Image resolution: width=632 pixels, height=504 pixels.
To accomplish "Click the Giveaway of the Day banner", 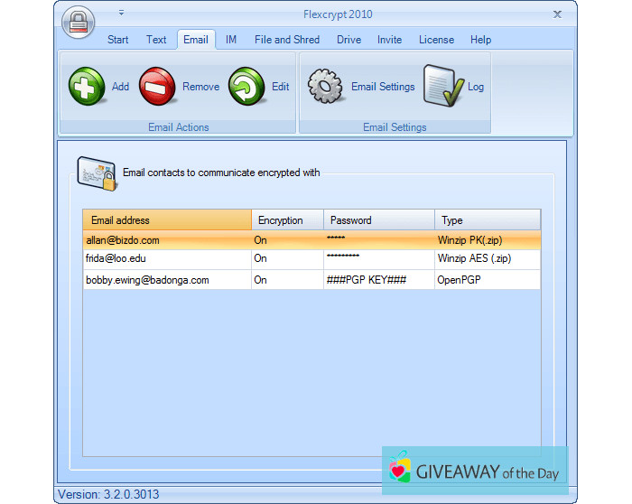I will (x=474, y=471).
